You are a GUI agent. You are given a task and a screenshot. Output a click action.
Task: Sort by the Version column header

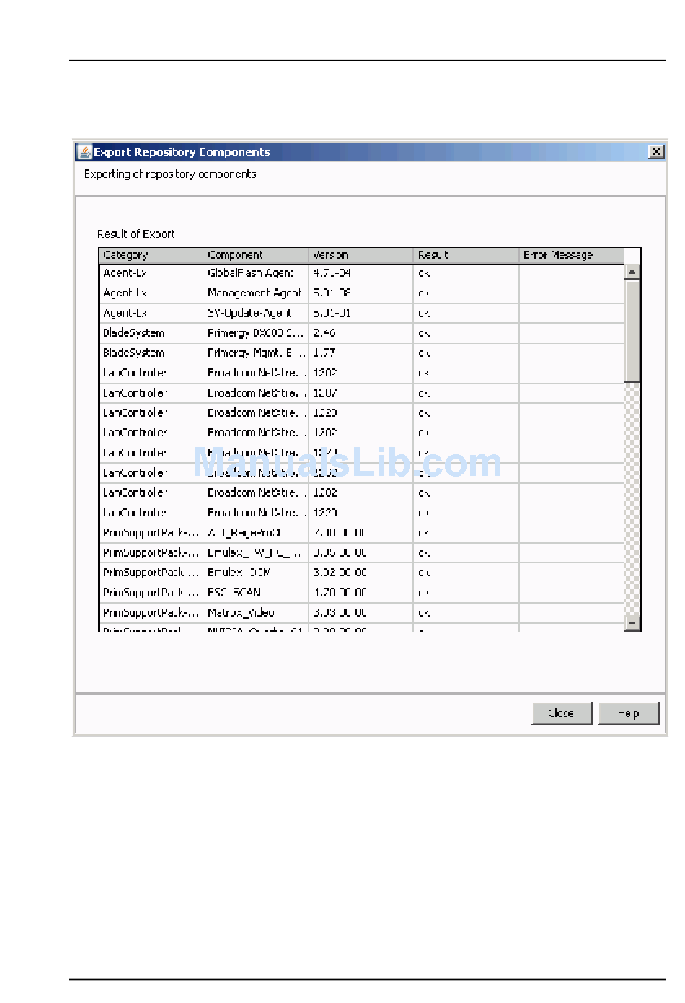point(361,255)
